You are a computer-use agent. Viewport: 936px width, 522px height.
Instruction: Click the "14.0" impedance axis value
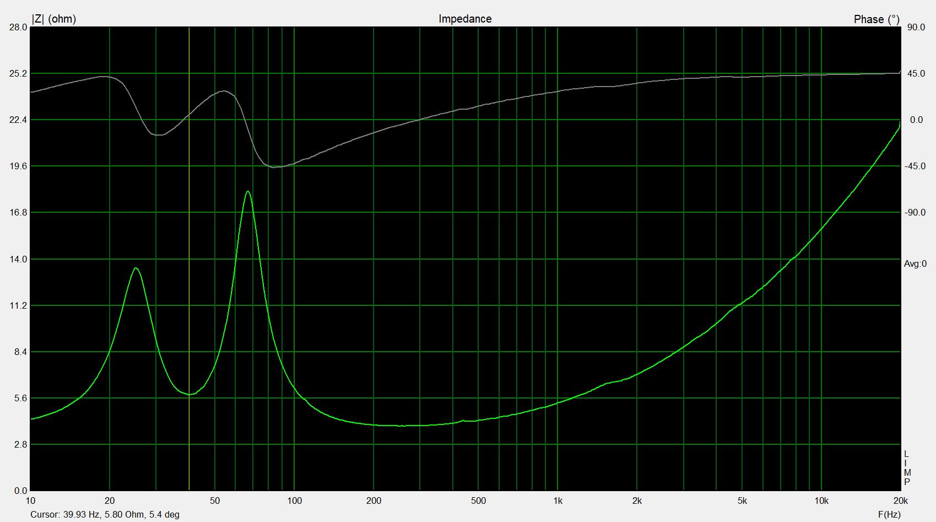[17, 259]
